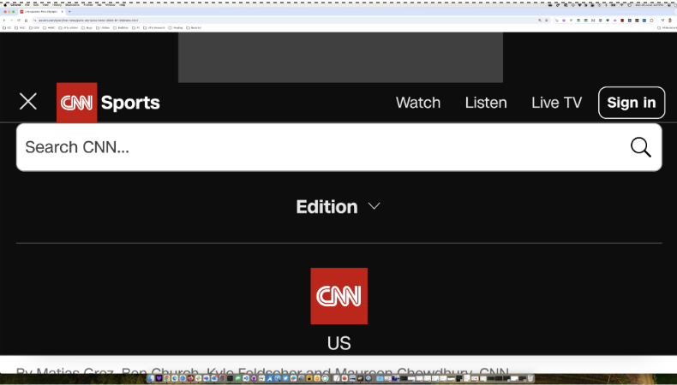
Task: Open the Listen section
Action: click(486, 103)
